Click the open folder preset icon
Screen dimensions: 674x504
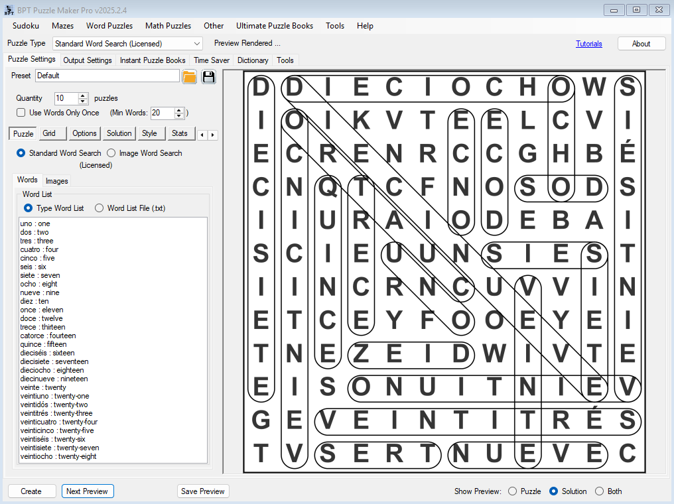(x=190, y=76)
